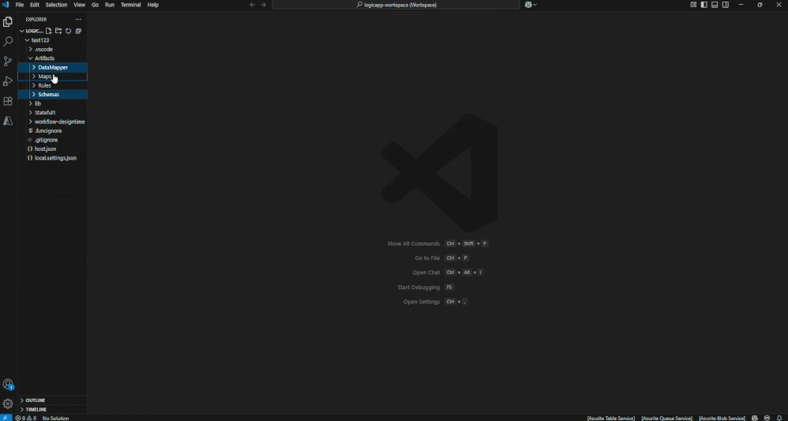Screen dimensions: 788x421
Task: Click the logicapp-workspace command center search box
Action: coord(396,5)
